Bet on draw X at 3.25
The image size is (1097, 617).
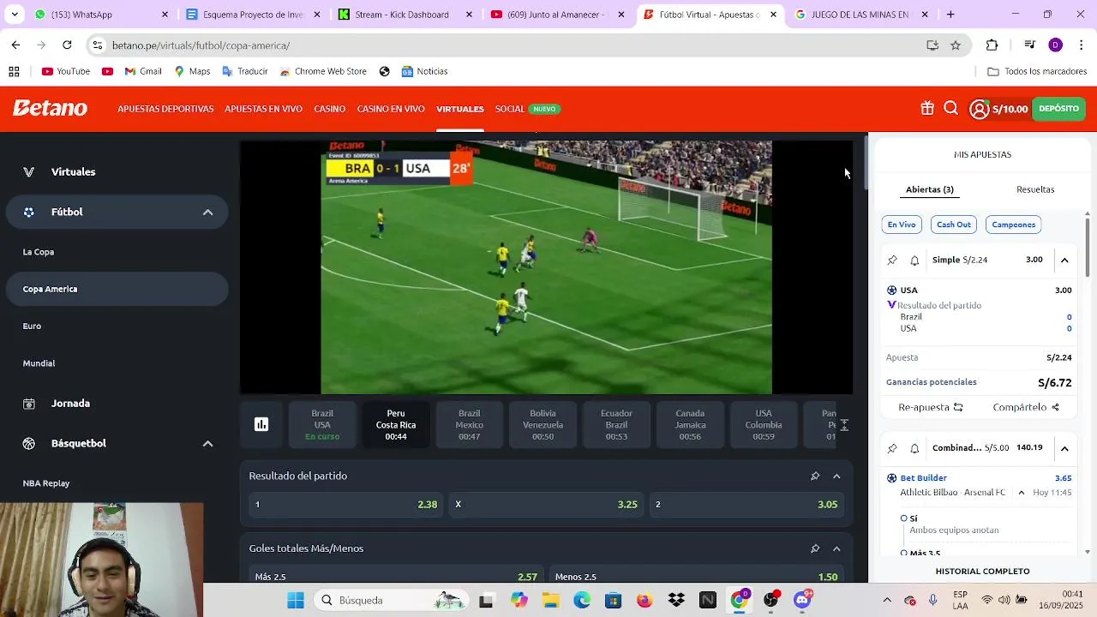point(547,505)
